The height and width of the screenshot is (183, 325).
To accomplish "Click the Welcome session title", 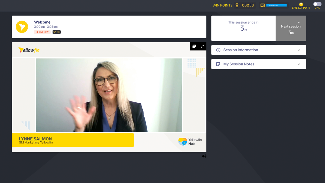I will click(x=42, y=22).
